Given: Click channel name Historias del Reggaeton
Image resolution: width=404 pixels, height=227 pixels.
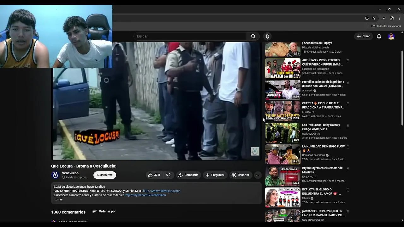Looking at the screenshot, I should click(315, 69).
